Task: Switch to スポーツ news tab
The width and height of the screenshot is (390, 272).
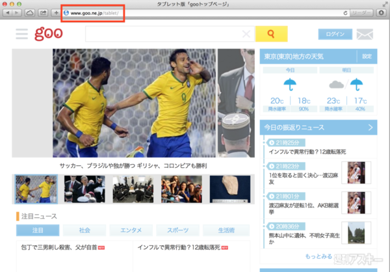Action: click(178, 230)
